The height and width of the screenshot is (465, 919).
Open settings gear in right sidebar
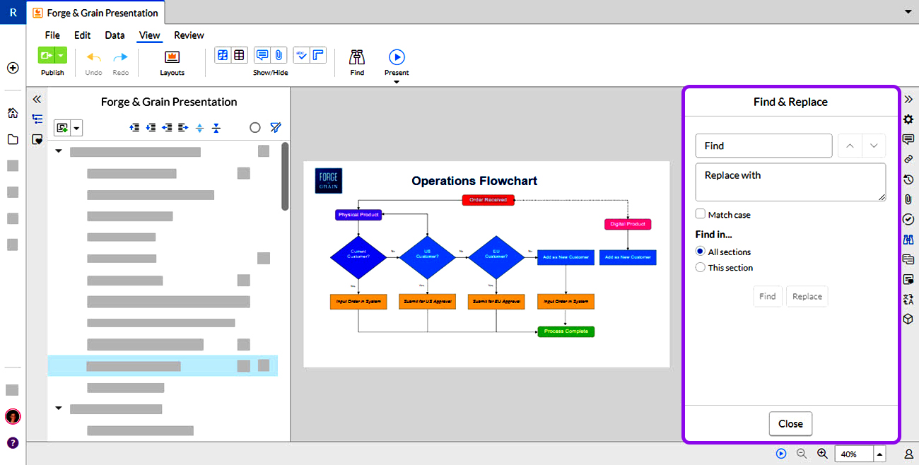908,119
